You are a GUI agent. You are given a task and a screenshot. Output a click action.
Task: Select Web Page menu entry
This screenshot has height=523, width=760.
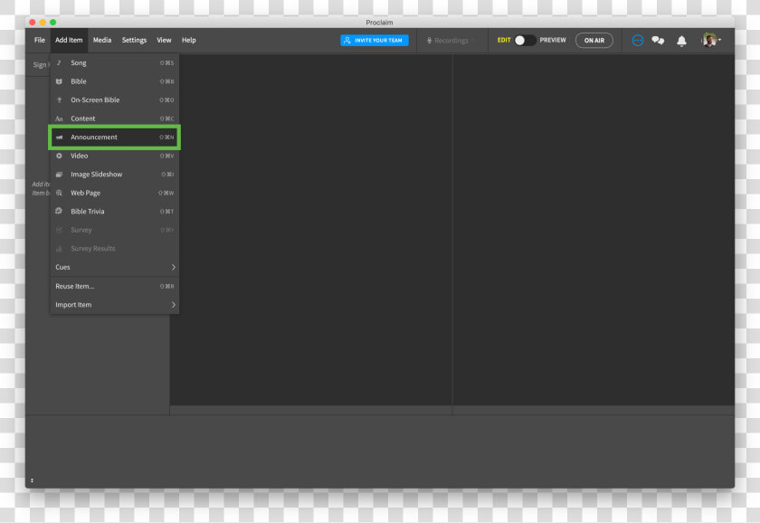coord(114,193)
